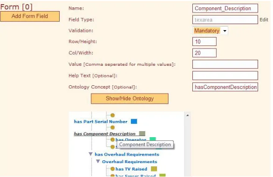Focus the Name input field
The height and width of the screenshot is (177, 273).
[225, 8]
